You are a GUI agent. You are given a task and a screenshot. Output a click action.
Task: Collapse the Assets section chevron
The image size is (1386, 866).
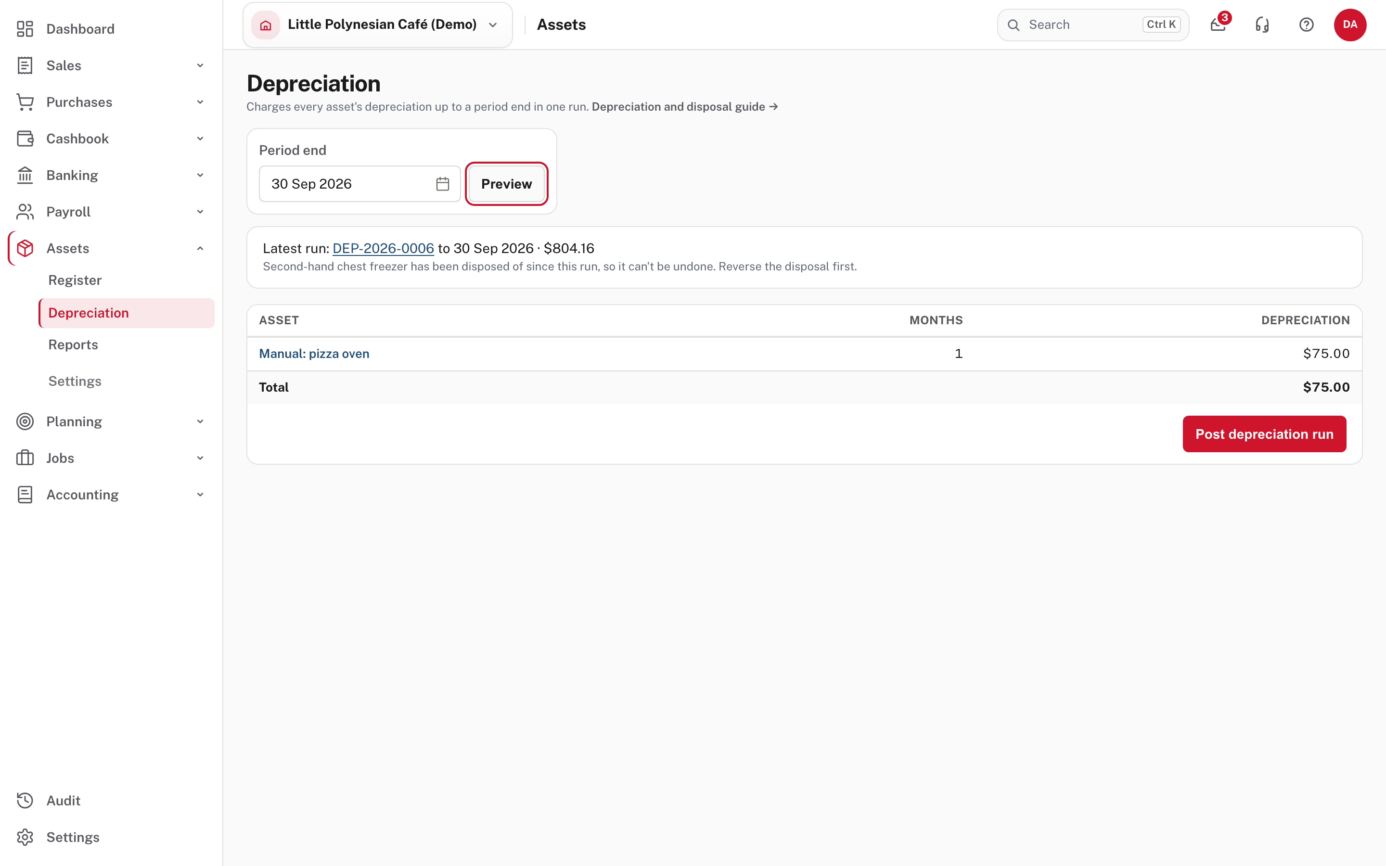point(200,248)
